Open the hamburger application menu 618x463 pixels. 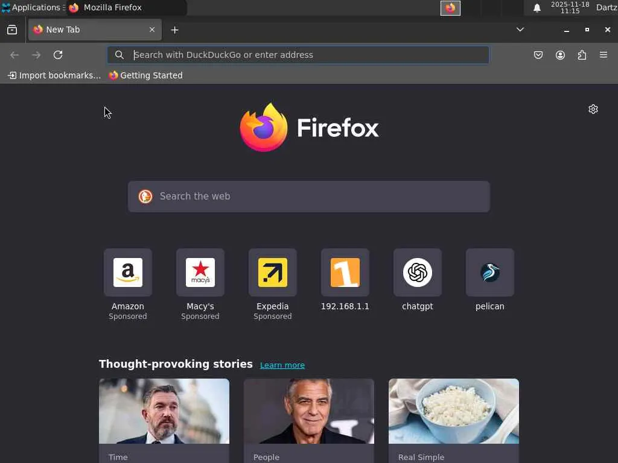[x=604, y=55]
